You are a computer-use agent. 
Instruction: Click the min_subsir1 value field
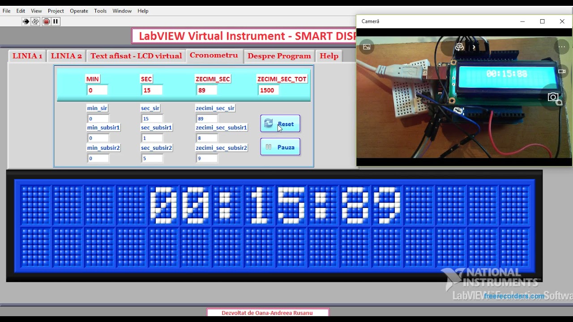(98, 138)
